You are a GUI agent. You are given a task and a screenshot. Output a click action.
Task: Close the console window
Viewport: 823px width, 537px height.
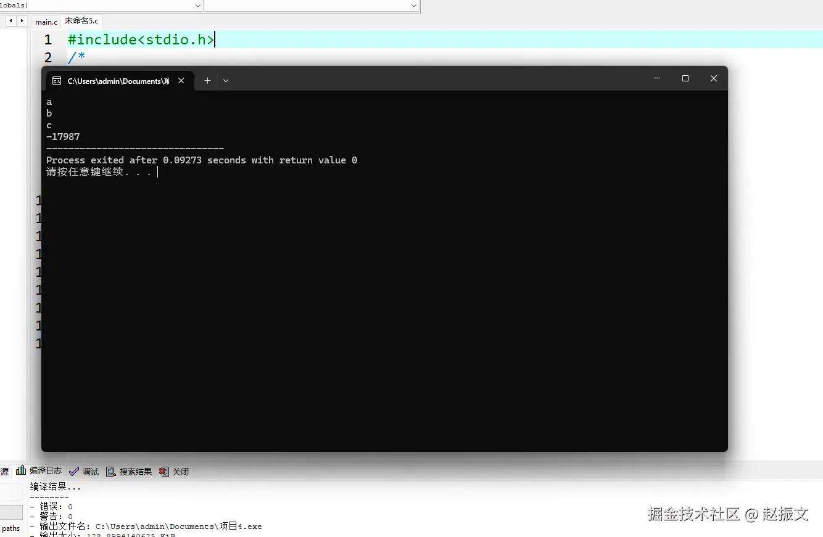pyautogui.click(x=714, y=78)
